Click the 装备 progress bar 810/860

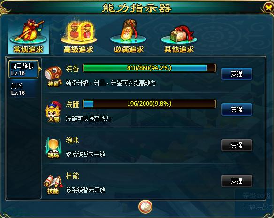point(149,68)
